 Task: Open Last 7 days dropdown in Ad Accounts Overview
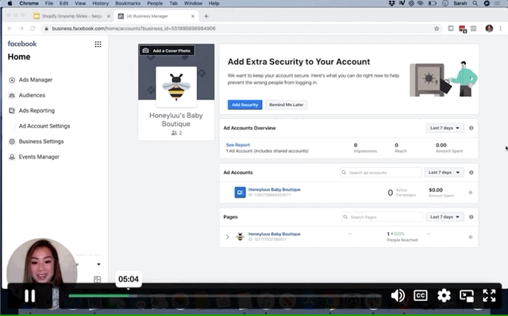(x=444, y=128)
